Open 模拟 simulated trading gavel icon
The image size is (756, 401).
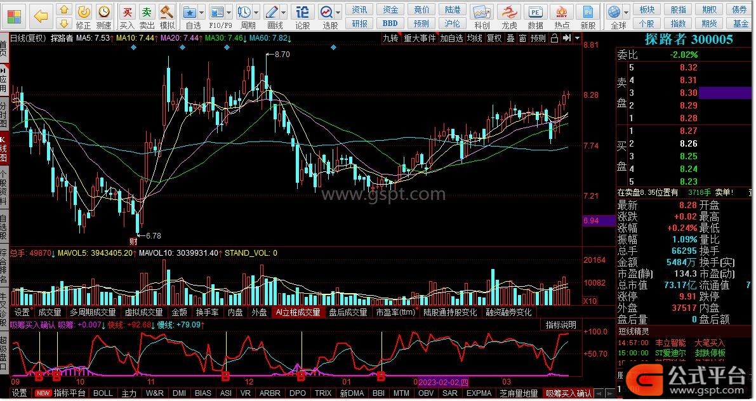coord(167,16)
